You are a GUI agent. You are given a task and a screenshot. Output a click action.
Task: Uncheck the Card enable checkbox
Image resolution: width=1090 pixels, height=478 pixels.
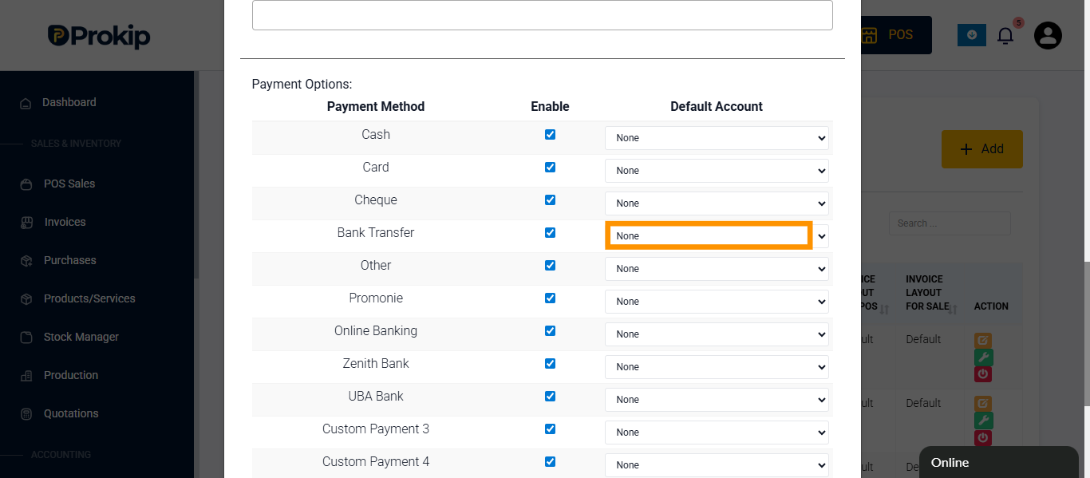tap(550, 168)
